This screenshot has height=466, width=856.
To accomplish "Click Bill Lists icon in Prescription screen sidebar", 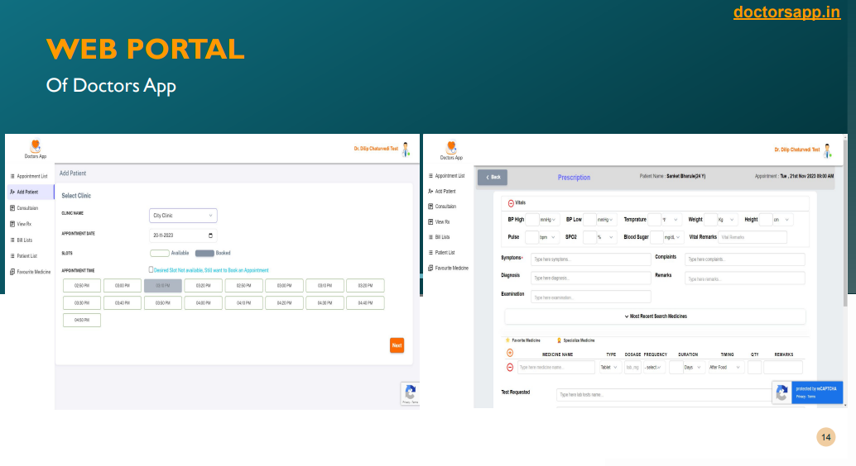I will click(430, 237).
